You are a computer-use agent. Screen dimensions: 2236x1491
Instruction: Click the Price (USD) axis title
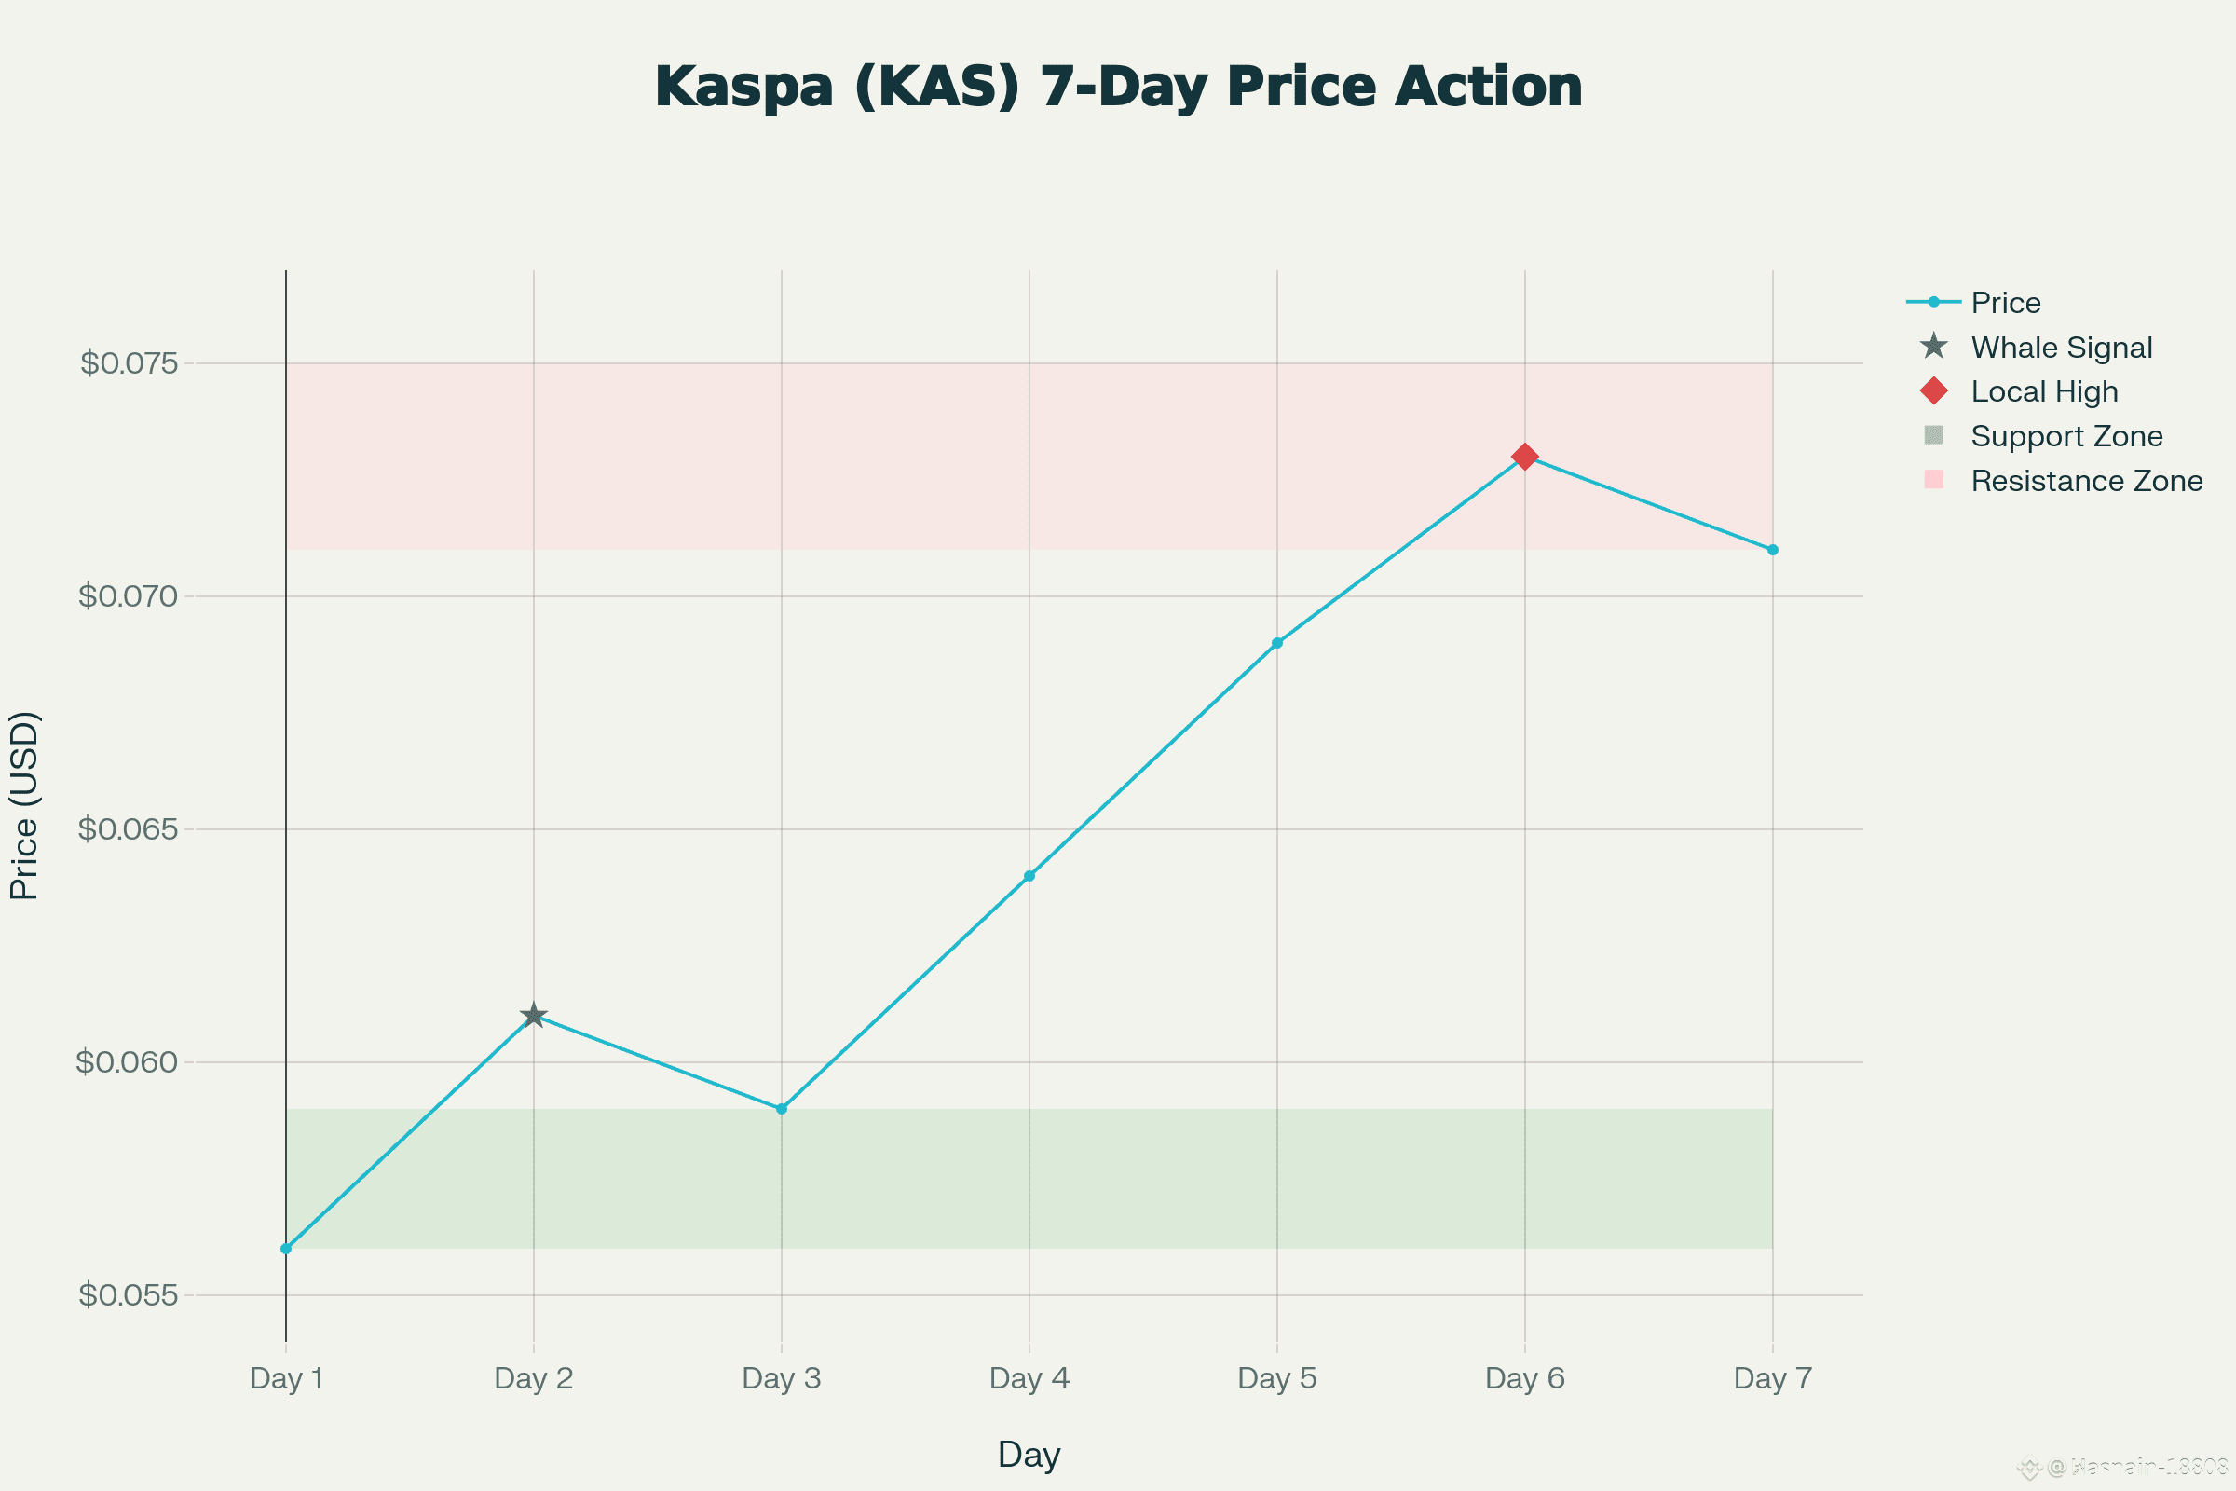click(x=24, y=805)
